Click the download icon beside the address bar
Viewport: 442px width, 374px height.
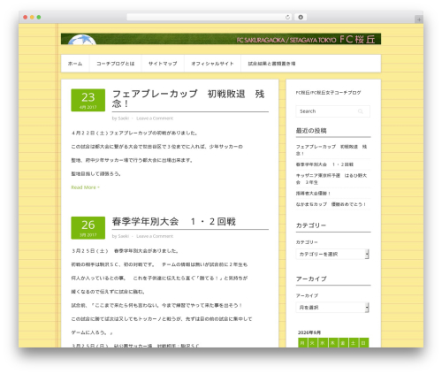point(301,18)
